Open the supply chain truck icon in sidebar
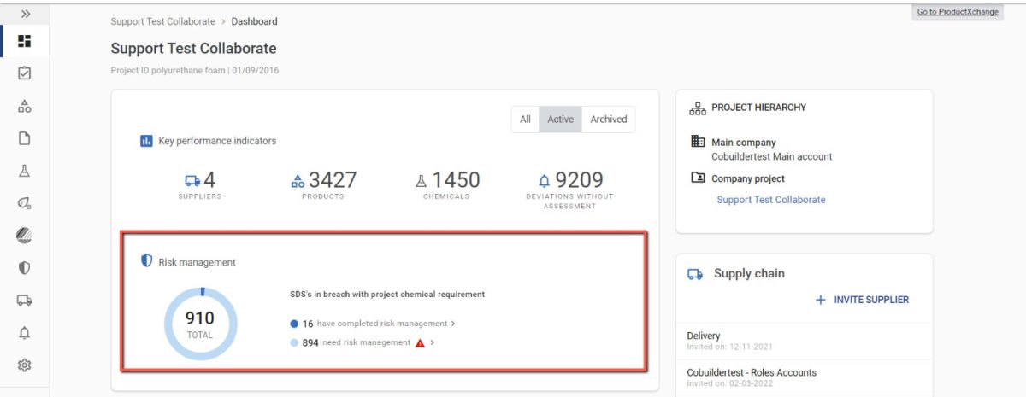This screenshot has height=397, width=1026. [x=24, y=301]
